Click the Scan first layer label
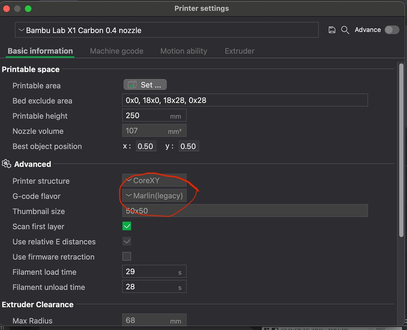This screenshot has height=330, width=407. point(38,227)
